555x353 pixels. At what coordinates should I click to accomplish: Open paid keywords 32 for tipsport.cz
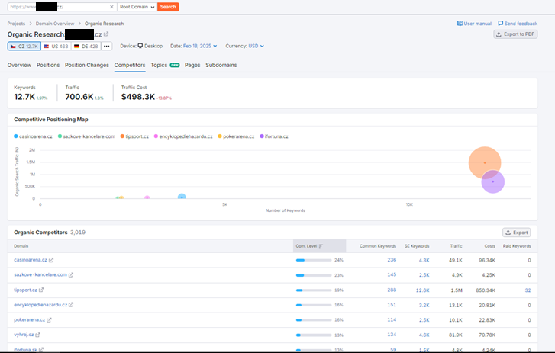(528, 290)
